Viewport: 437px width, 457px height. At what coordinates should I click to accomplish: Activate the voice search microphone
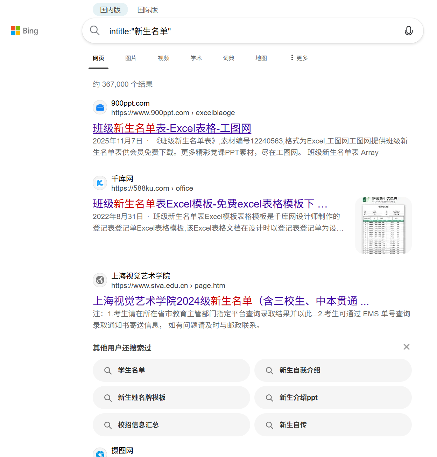point(408,31)
